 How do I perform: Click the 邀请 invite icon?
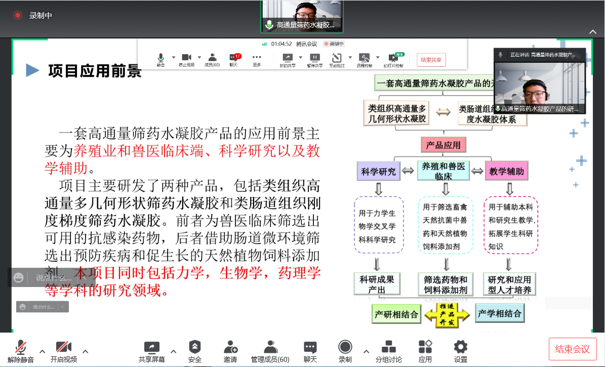230,351
